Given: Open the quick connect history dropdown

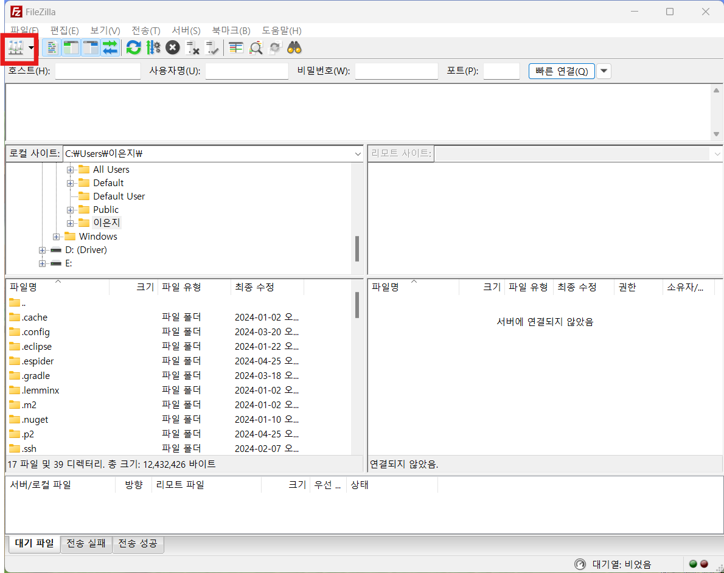Looking at the screenshot, I should (604, 71).
